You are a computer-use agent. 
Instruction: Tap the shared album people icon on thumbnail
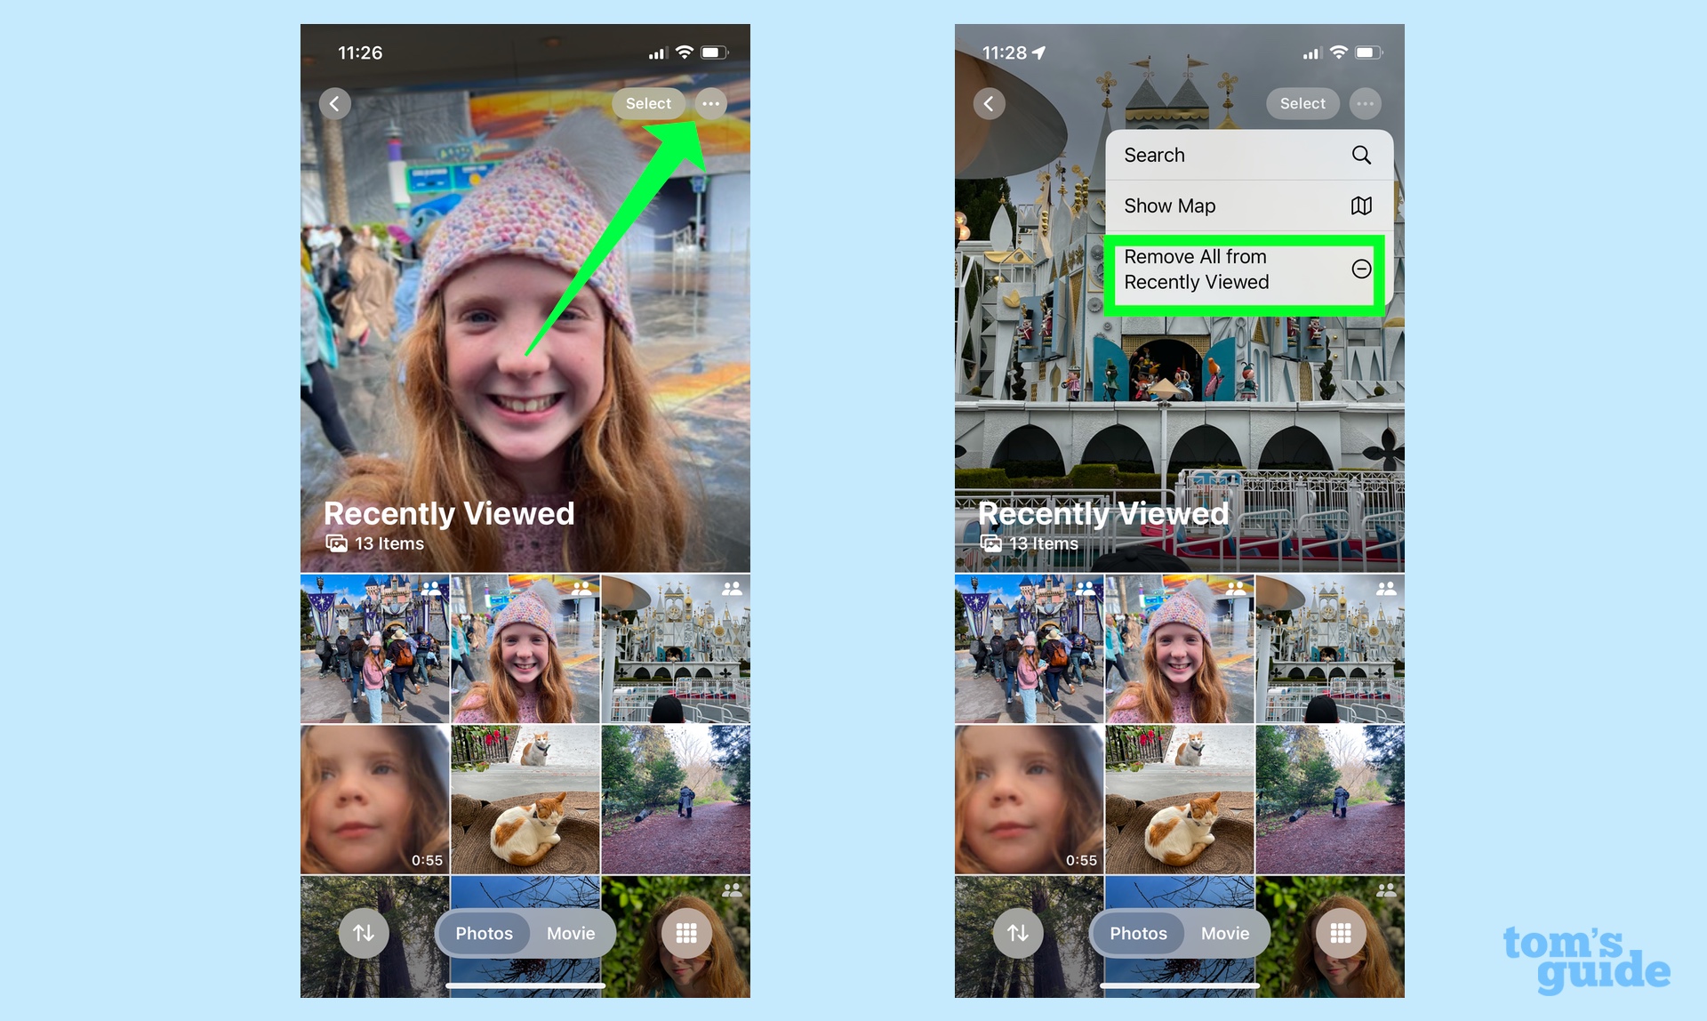(434, 588)
